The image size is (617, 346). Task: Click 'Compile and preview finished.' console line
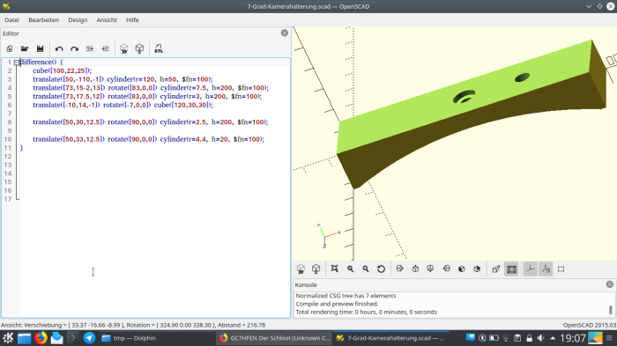pos(337,304)
